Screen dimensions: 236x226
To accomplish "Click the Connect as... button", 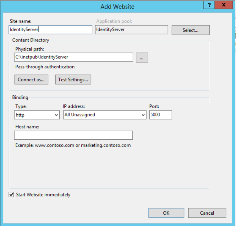I will [x=31, y=80].
